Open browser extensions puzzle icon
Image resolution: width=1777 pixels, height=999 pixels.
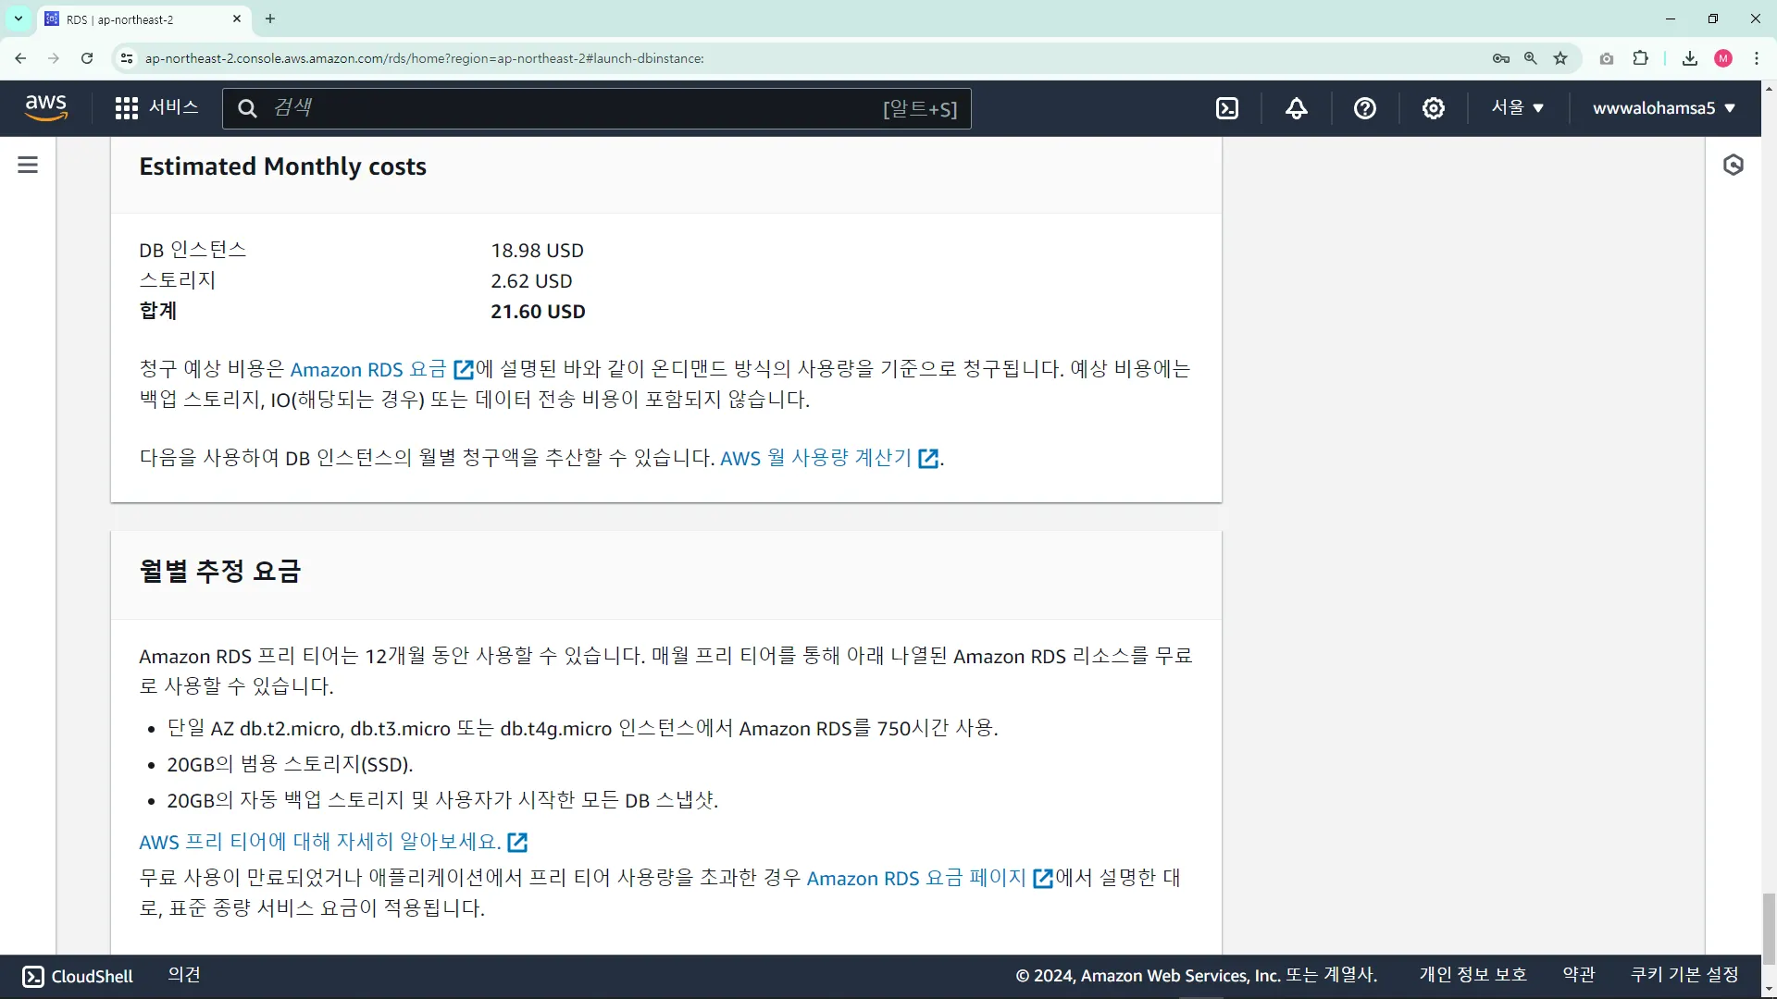(1640, 58)
